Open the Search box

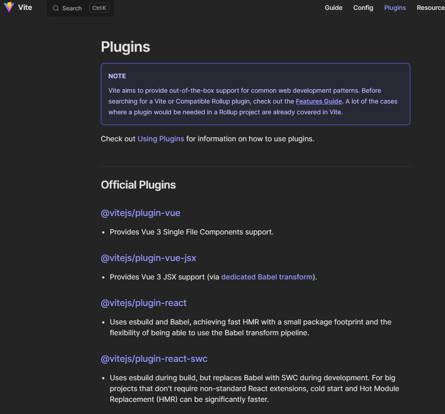(72, 8)
